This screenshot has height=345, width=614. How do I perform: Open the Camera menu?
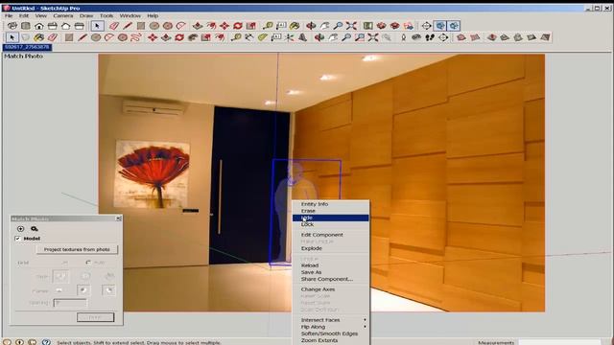pyautogui.click(x=63, y=15)
